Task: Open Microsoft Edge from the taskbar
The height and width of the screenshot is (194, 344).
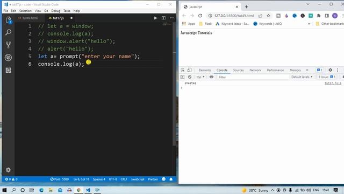Action: point(41,190)
